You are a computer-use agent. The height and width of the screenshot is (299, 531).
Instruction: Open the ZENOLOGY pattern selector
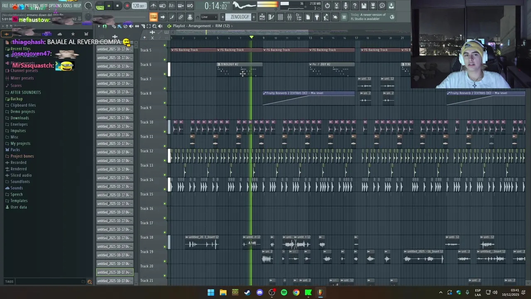(240, 17)
